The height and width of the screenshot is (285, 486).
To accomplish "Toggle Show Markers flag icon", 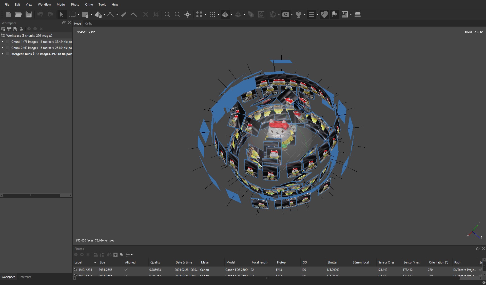I will coord(334,14).
